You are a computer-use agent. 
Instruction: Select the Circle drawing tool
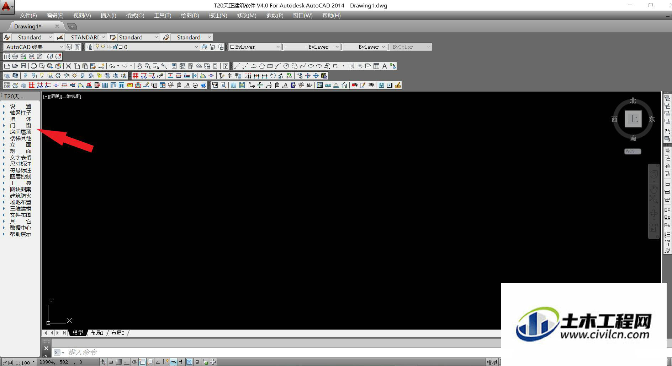pyautogui.click(x=286, y=66)
